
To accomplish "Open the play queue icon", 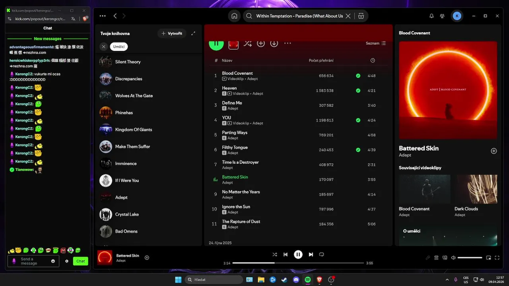I will tap(436, 258).
